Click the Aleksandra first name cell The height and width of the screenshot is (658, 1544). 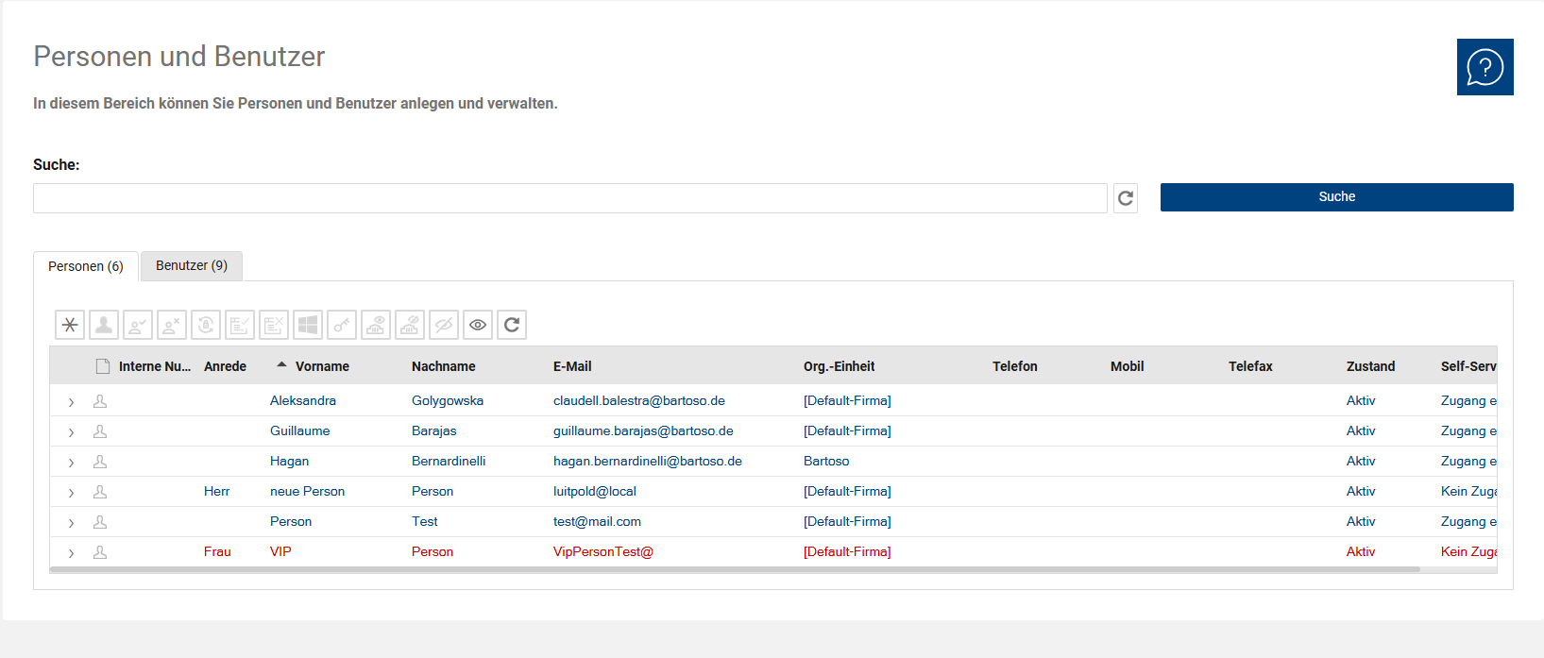coord(303,400)
